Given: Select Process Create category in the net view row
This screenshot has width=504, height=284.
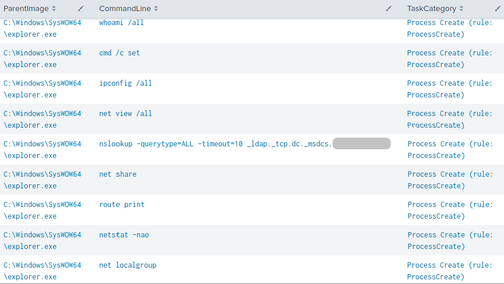Looking at the screenshot, I should tap(450, 119).
